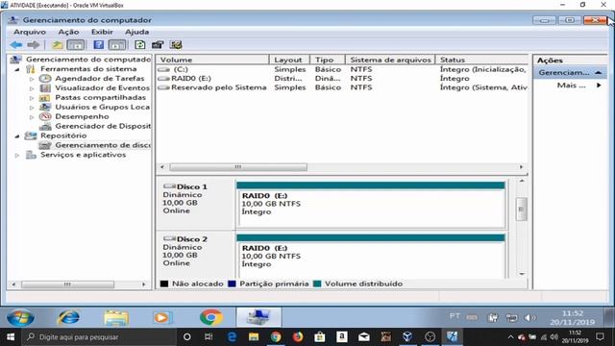This screenshot has width=615, height=346.
Task: Open the Ajuda menu
Action: tap(136, 32)
